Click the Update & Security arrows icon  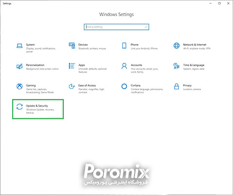pos(19,107)
